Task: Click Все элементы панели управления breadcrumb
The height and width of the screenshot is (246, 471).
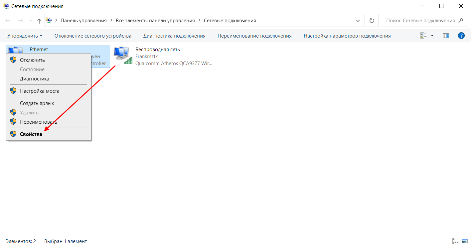Action: 155,21
